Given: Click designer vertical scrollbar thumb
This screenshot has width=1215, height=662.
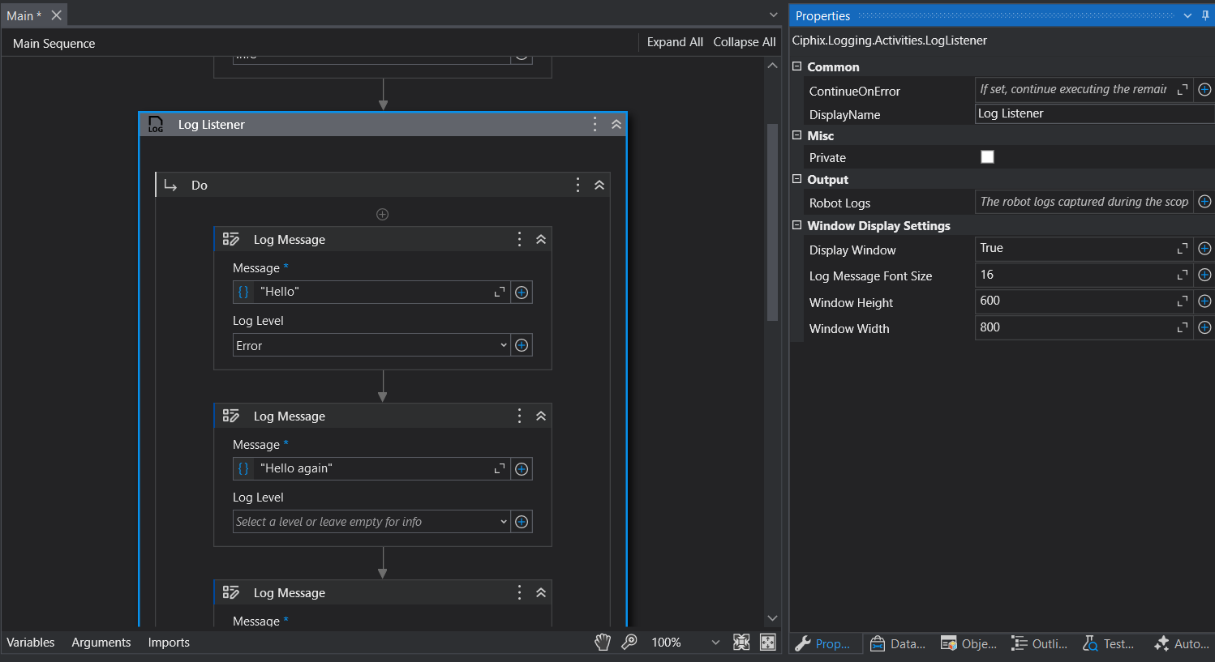Looking at the screenshot, I should point(772,222).
